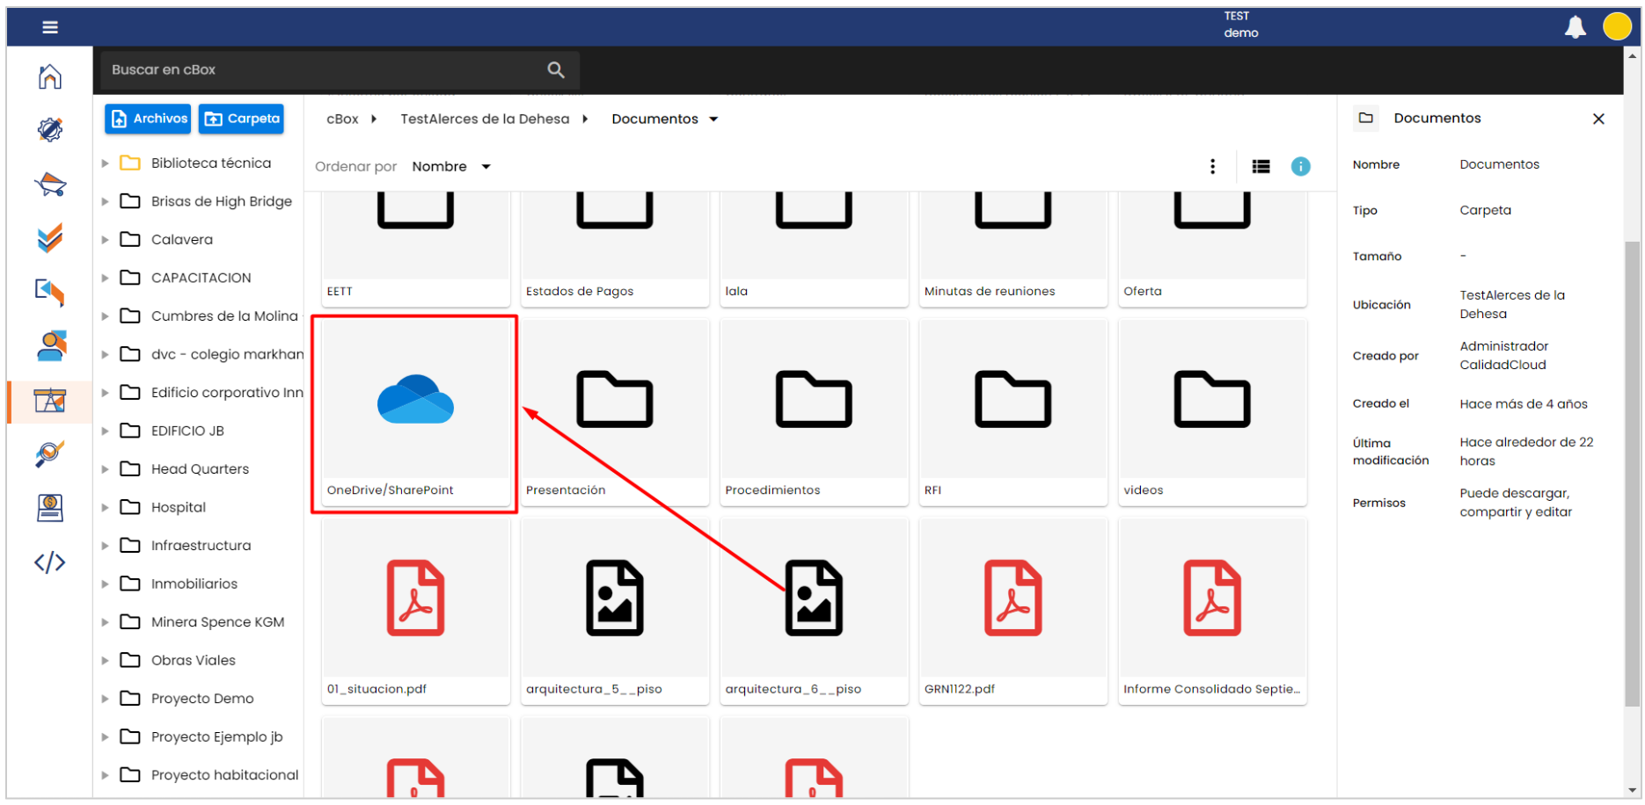Open the hamburger menu in top bar

pos(50,27)
